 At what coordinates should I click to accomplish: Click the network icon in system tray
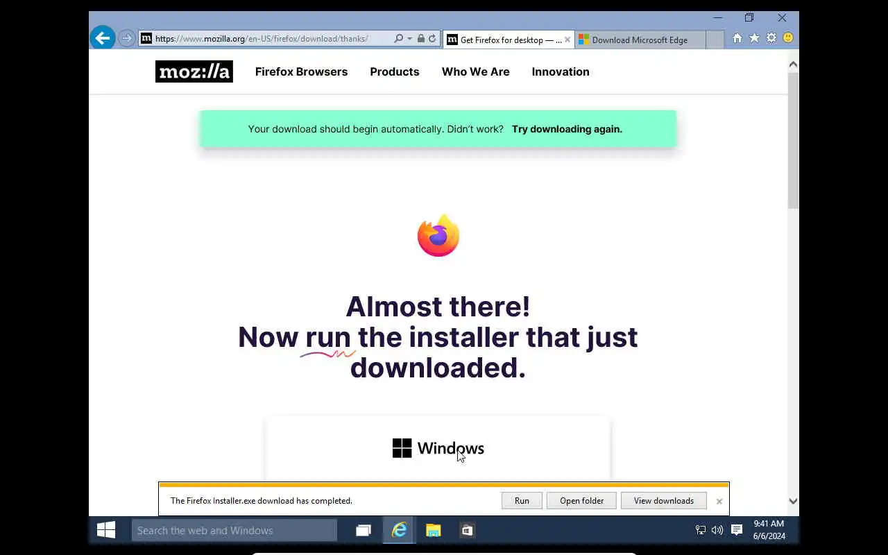pyautogui.click(x=701, y=531)
